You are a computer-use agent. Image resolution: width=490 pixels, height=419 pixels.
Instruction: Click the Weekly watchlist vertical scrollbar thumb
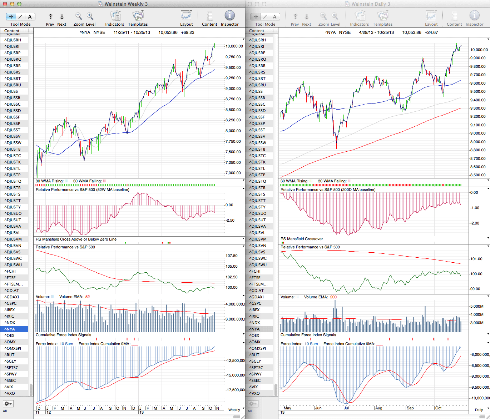click(x=31, y=389)
